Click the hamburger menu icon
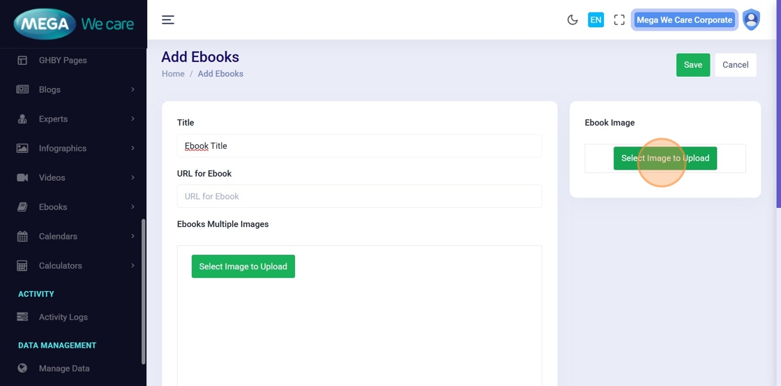Viewport: 781px width, 386px height. [x=168, y=20]
